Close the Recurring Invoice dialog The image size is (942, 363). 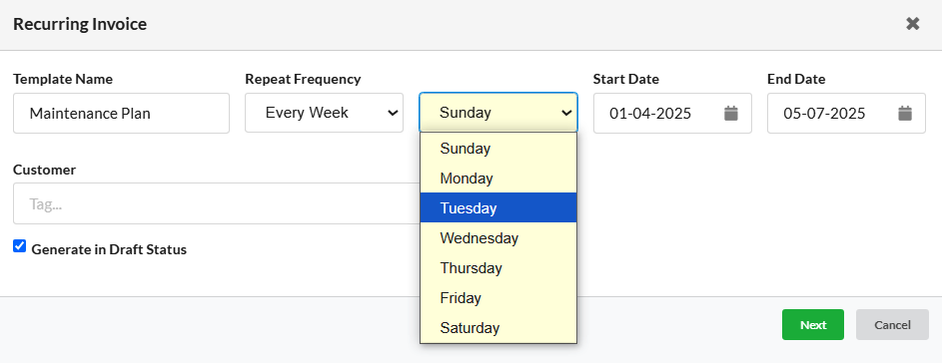913,24
